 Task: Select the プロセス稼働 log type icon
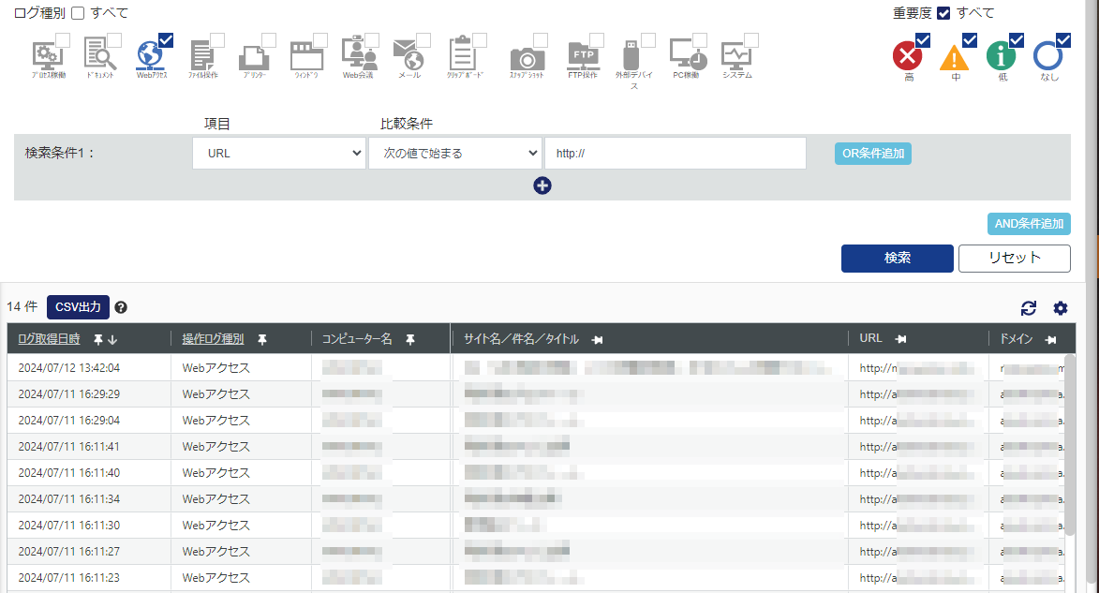49,56
